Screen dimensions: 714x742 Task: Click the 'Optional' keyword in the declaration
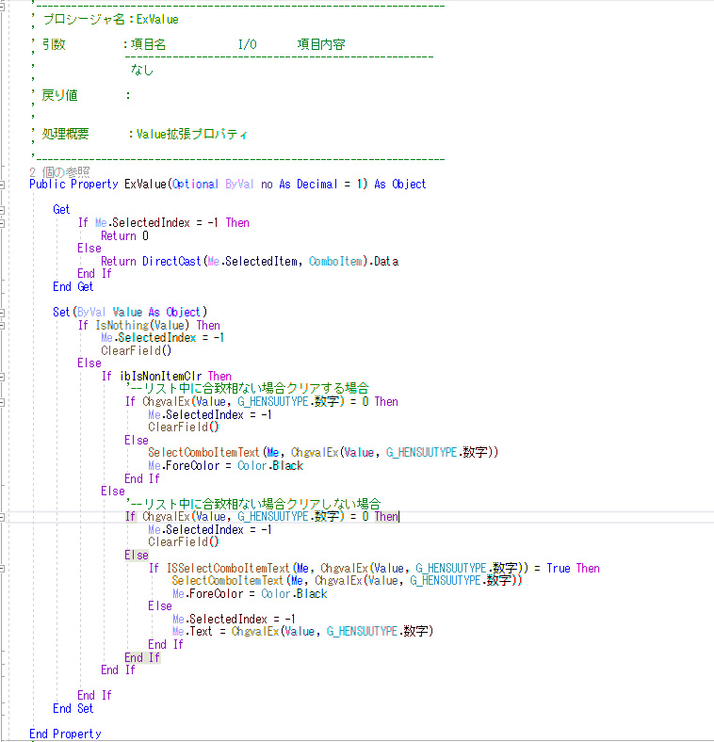tap(196, 184)
